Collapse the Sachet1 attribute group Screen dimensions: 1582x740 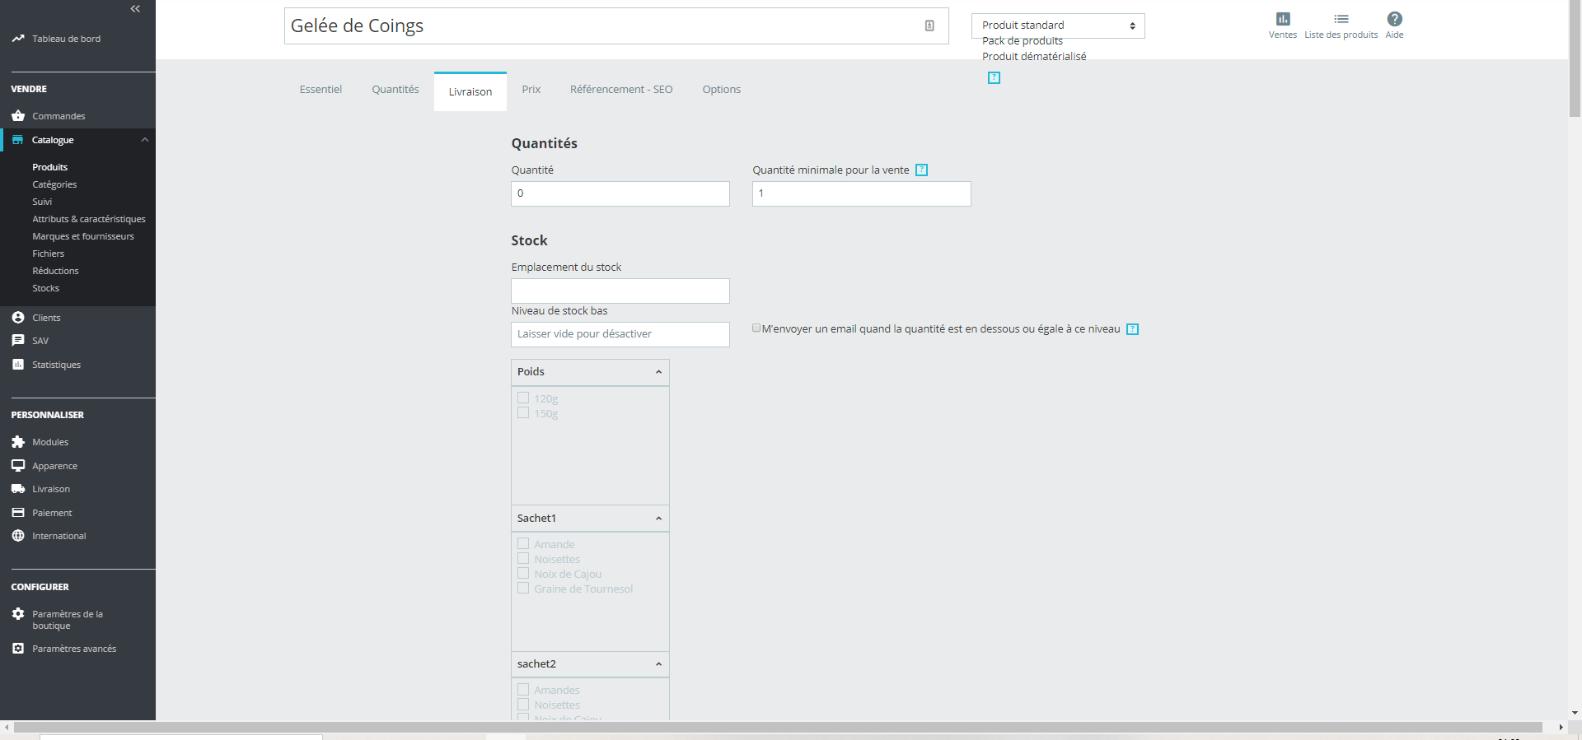click(x=658, y=519)
